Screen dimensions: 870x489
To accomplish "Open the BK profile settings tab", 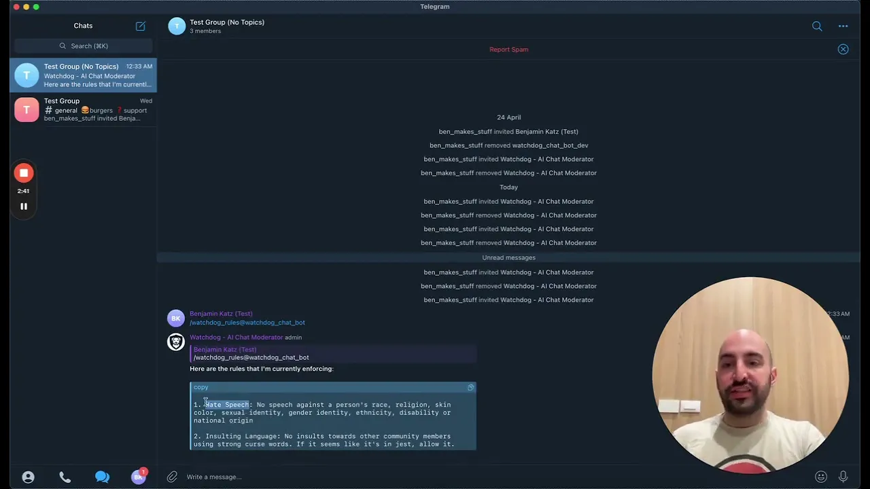I will pyautogui.click(x=138, y=477).
